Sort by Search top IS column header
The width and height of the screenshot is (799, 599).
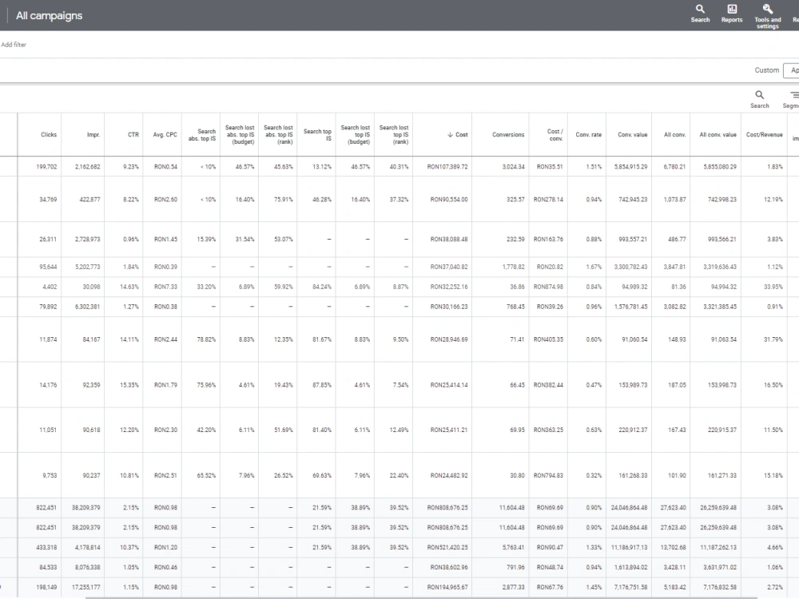pyautogui.click(x=317, y=134)
